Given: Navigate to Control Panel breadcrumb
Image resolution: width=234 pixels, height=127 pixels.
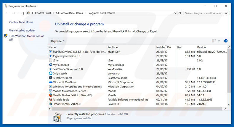Looking at the screenshot, I should 43,13.
